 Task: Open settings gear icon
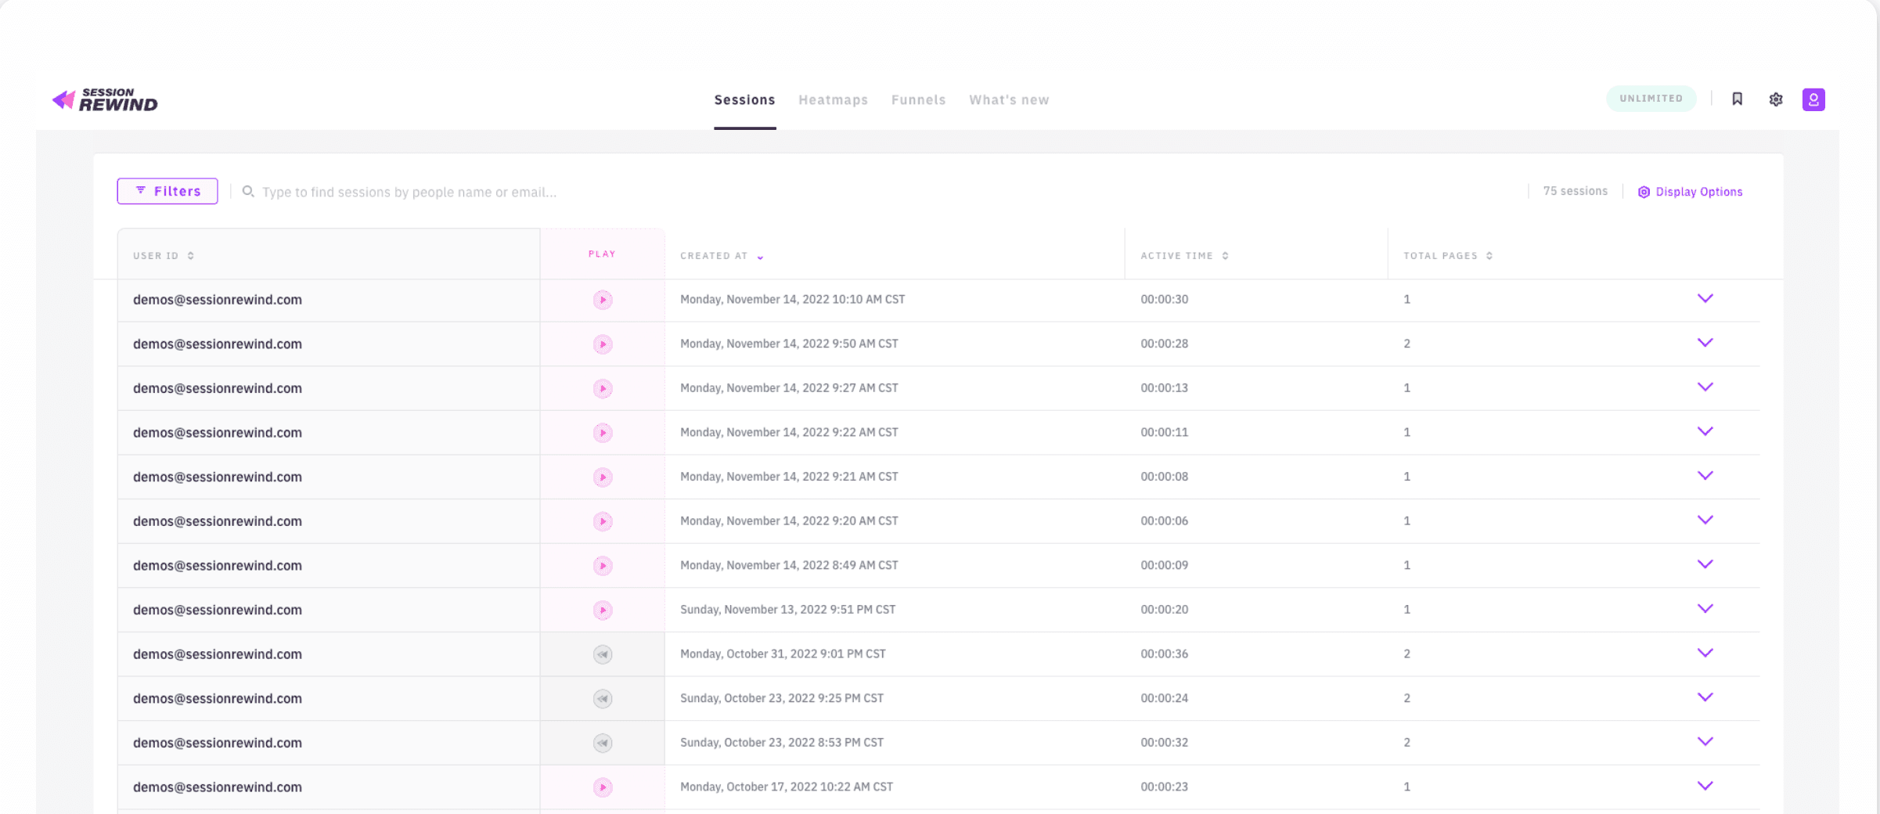[x=1776, y=99]
